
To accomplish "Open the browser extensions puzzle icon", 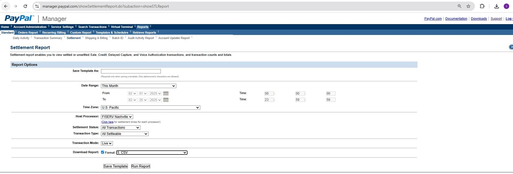I will point(482,6).
